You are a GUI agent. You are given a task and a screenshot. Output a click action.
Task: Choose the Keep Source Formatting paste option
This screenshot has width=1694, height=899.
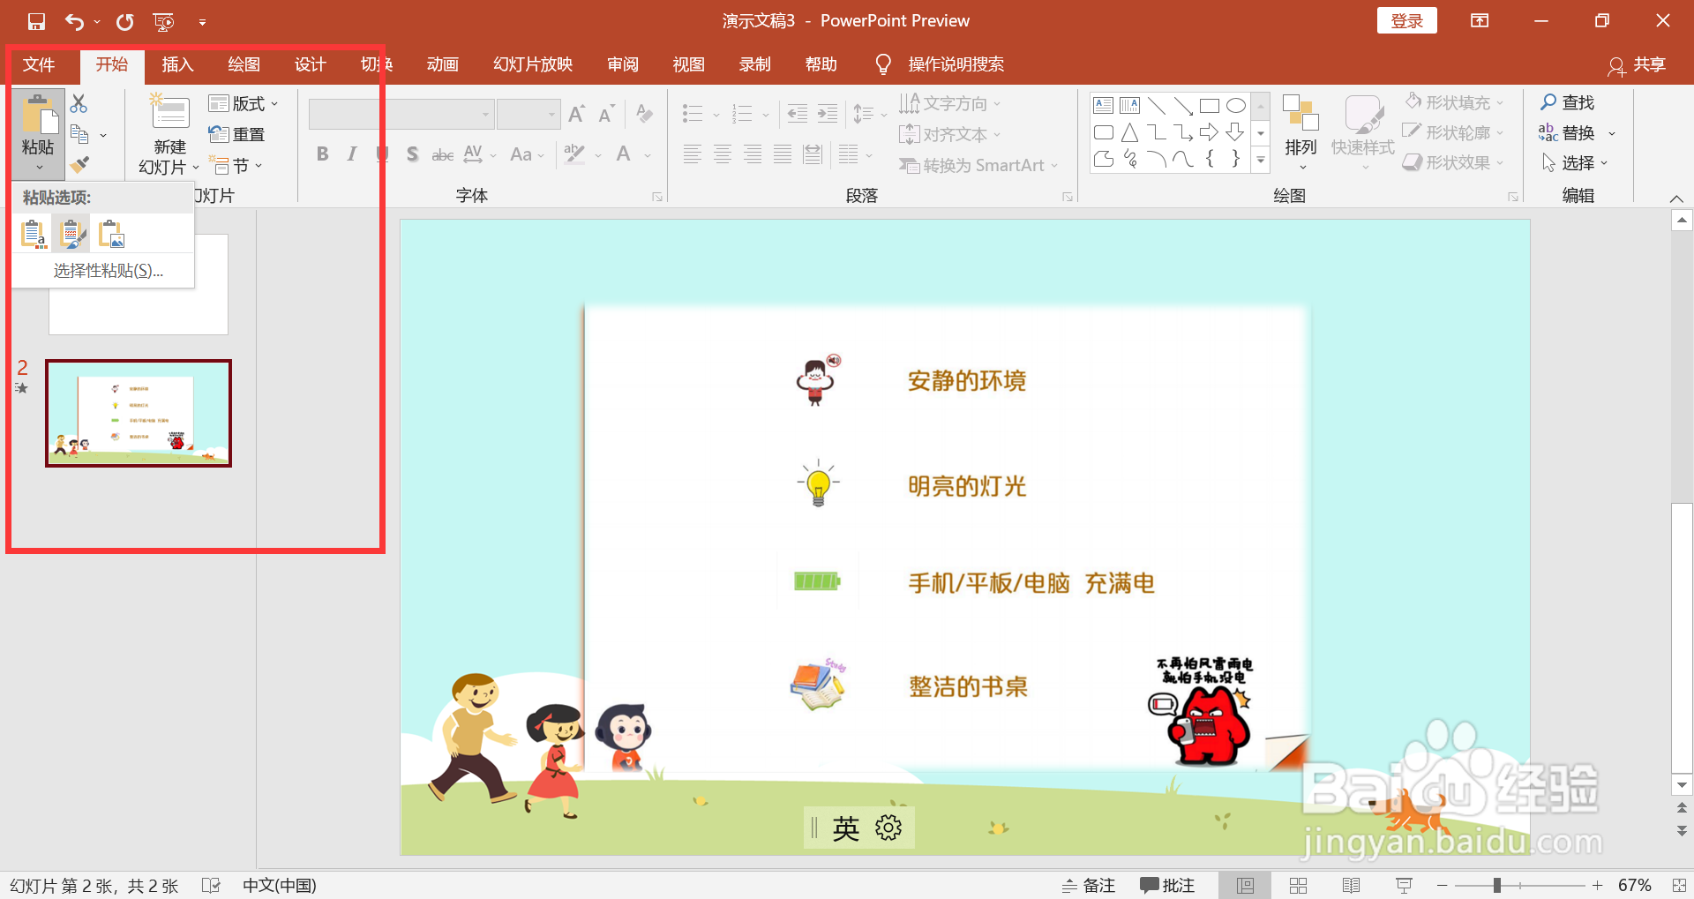click(x=71, y=234)
